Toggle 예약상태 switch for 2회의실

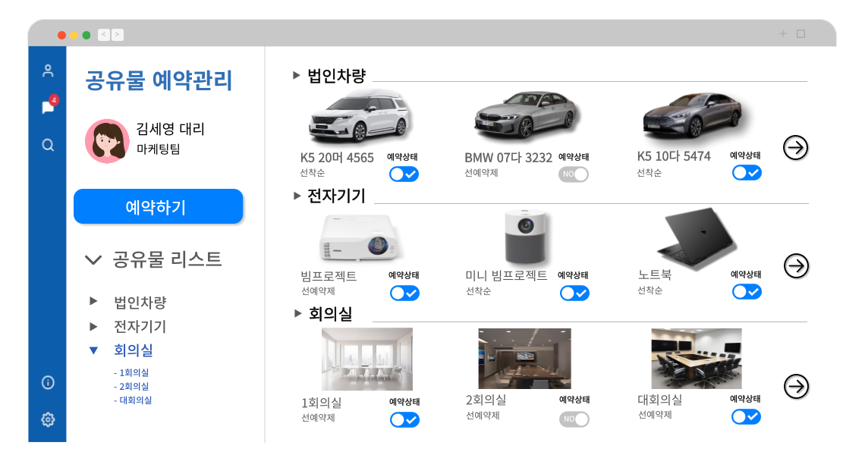(x=574, y=419)
